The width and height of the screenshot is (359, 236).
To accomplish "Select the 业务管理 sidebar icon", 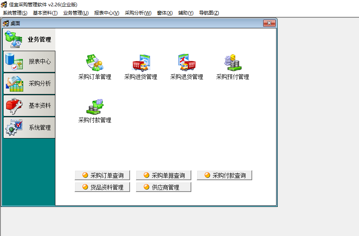I will 13,40.
